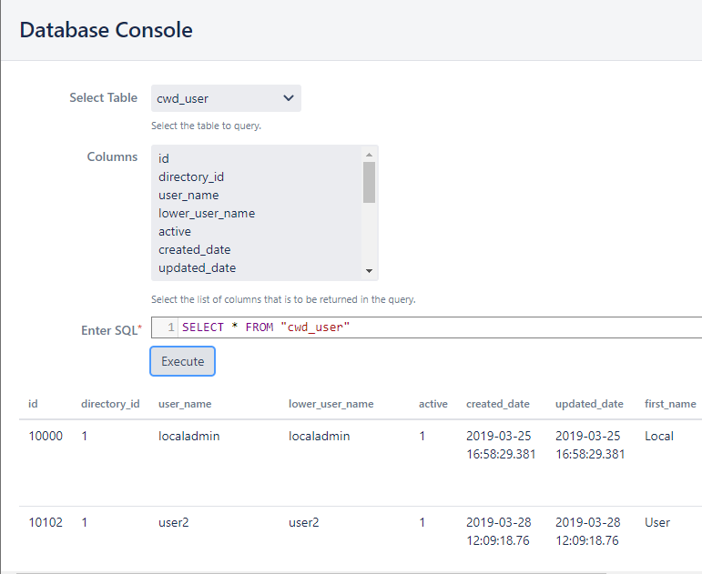Select active in the Columns list
Screen dimensions: 702x574
pyautogui.click(x=175, y=232)
